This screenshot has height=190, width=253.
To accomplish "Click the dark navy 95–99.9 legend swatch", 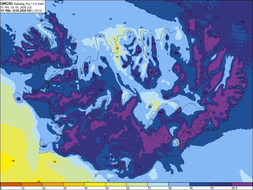I will [221, 184].
